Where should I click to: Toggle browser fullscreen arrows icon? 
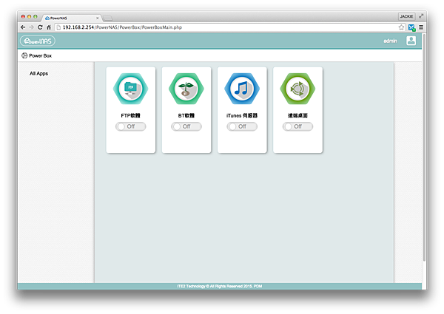tap(421, 16)
